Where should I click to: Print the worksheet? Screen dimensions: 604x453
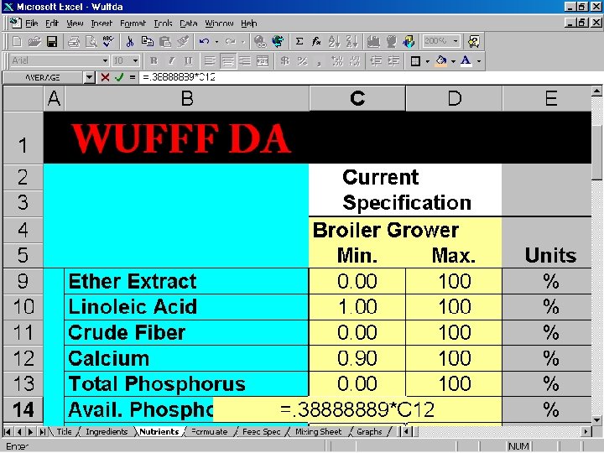coord(74,41)
